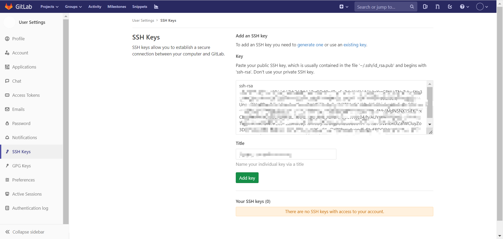Click the search magnifier icon

tap(412, 7)
